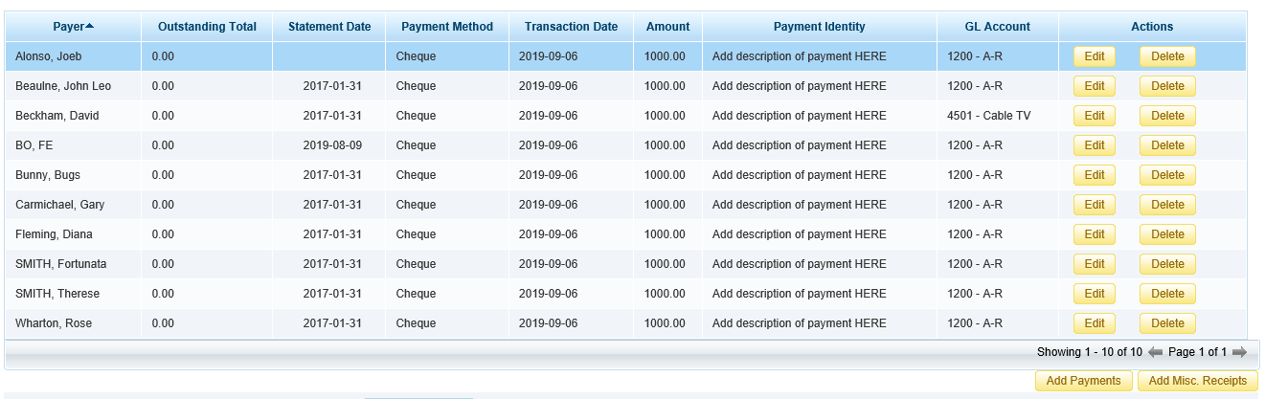Click the Showing 1 - 10 of 10 text
This screenshot has width=1265, height=399.
[x=1090, y=352]
